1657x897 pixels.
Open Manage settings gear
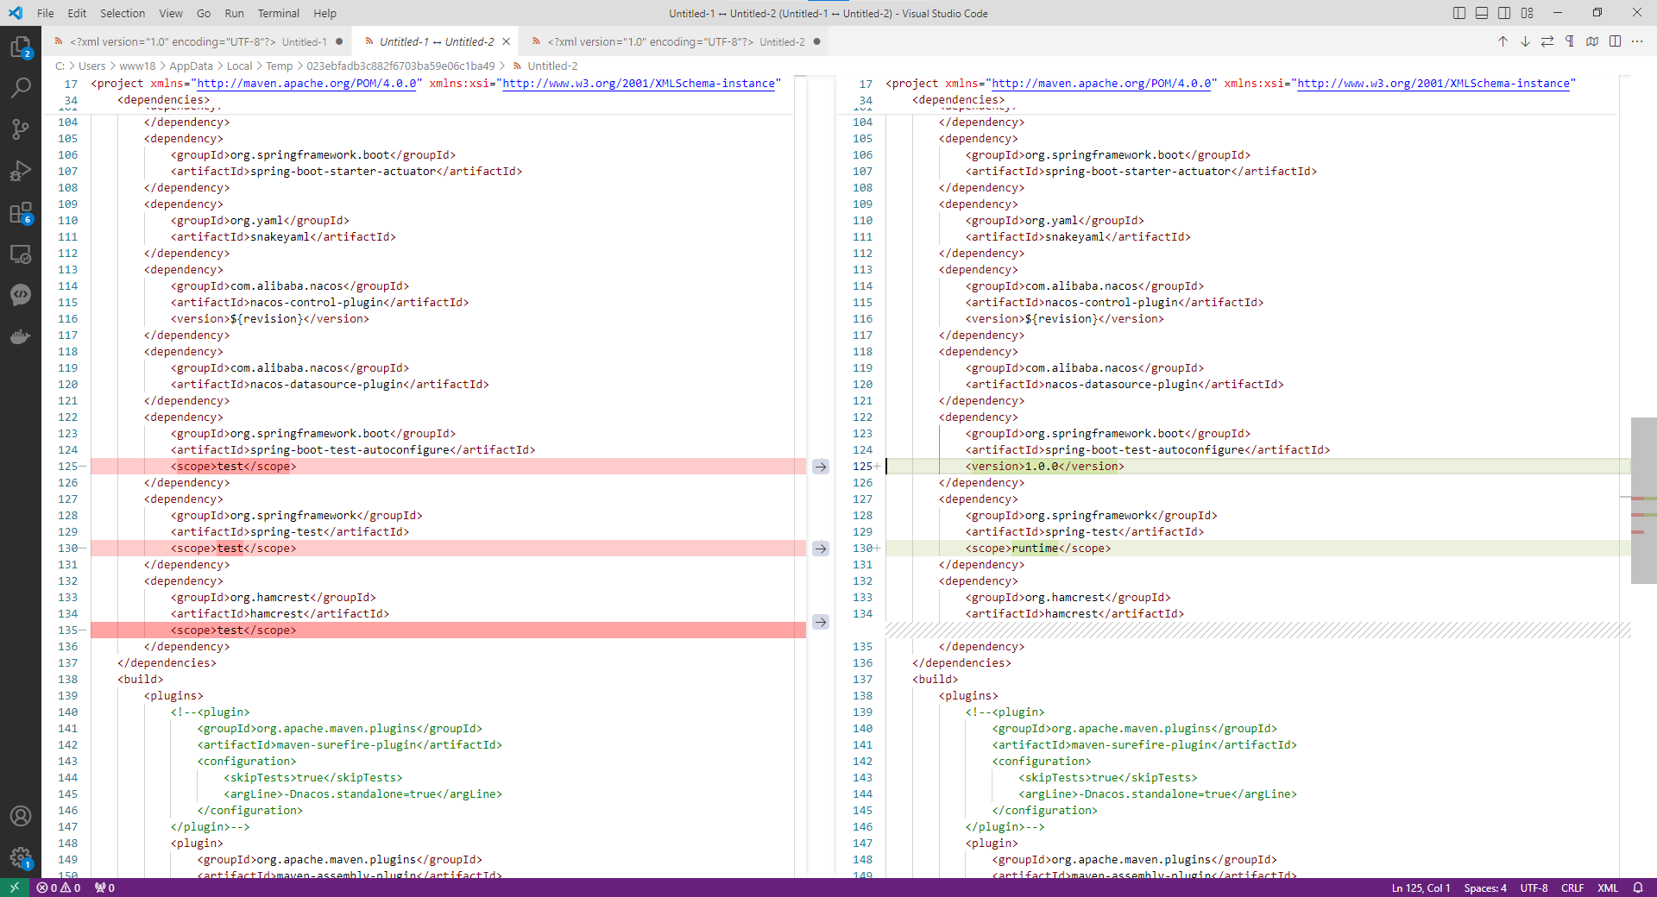[21, 857]
